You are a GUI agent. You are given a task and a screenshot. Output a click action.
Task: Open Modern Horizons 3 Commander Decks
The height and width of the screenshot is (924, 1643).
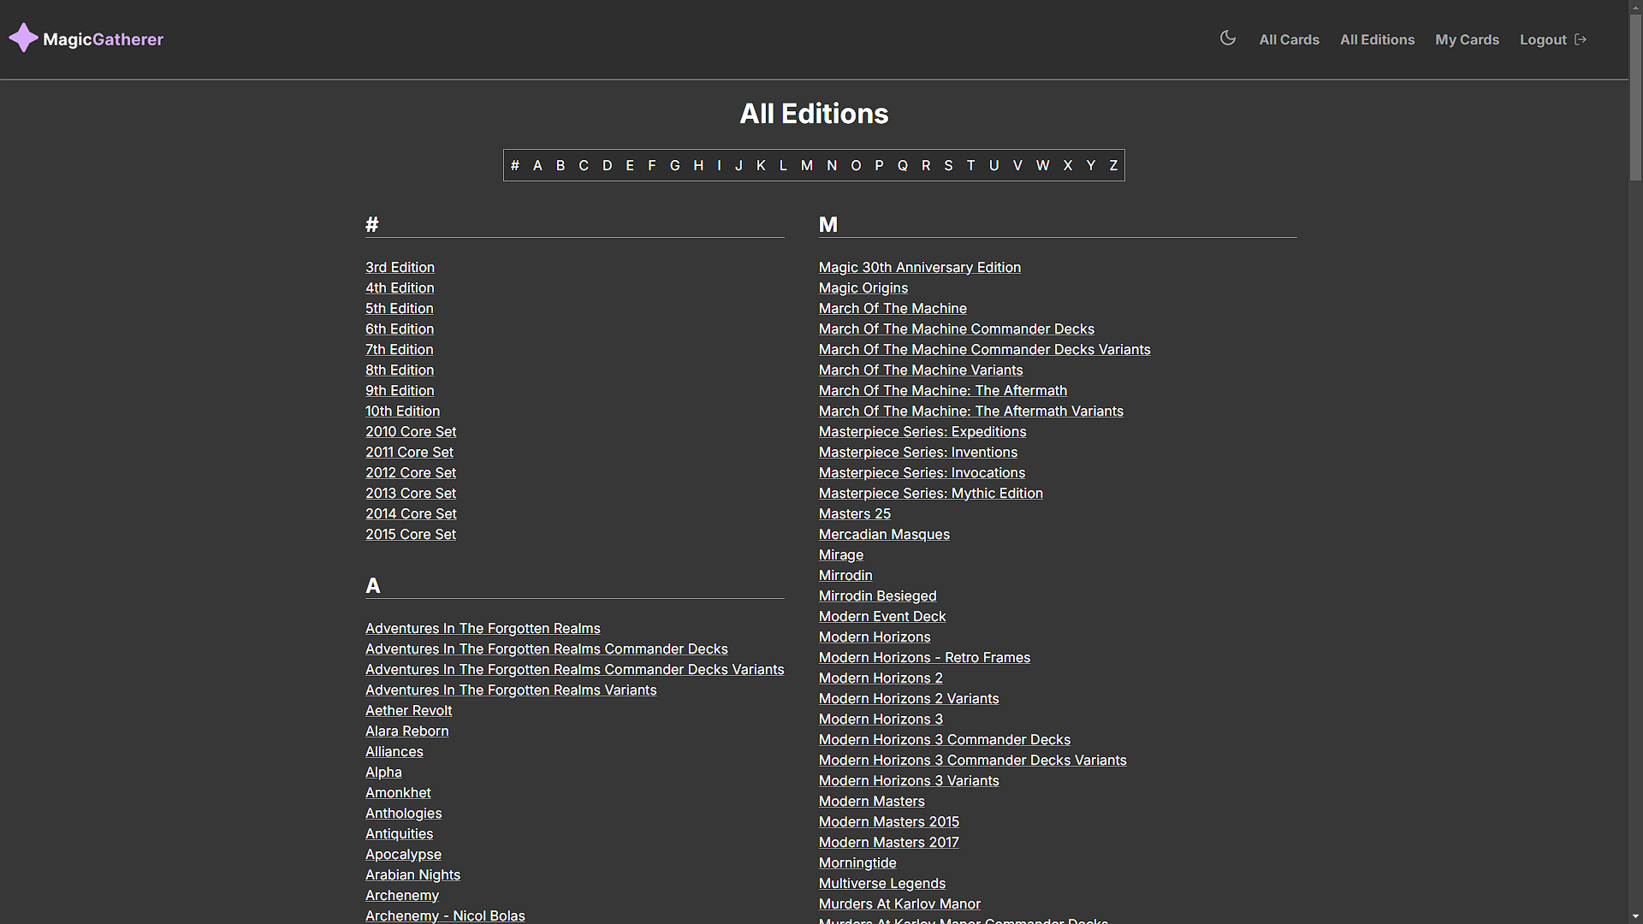point(945,740)
